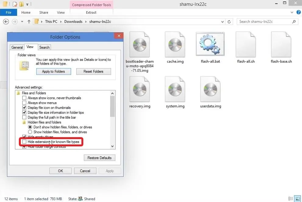The width and height of the screenshot is (302, 202).
Task: Expand the This PC breadcrumb arrow
Action: (61, 22)
